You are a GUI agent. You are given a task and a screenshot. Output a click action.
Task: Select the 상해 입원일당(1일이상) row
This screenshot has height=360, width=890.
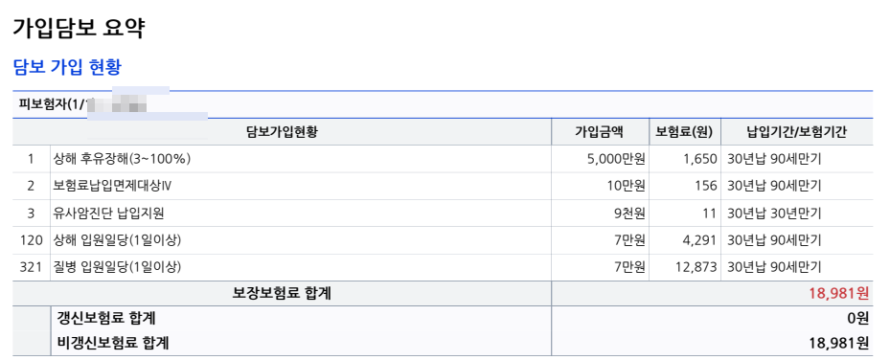443,240
